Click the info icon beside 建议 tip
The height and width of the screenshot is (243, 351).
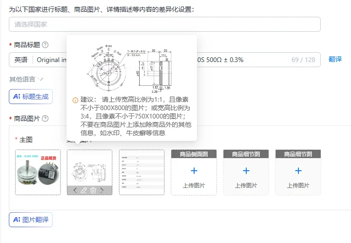75,100
